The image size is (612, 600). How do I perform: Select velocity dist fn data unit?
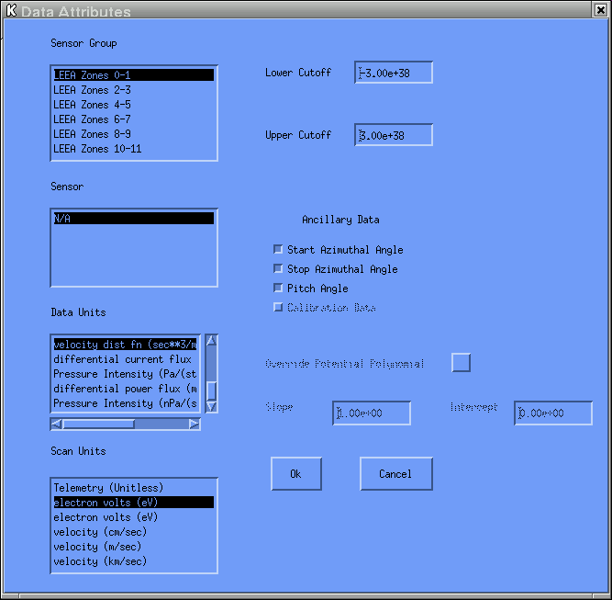[126, 345]
